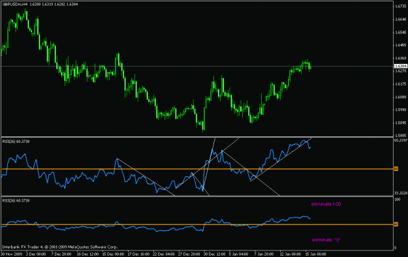This screenshot has width=408, height=257.
Task: Click the 1.6175 price axis label
Action: [x=401, y=84]
